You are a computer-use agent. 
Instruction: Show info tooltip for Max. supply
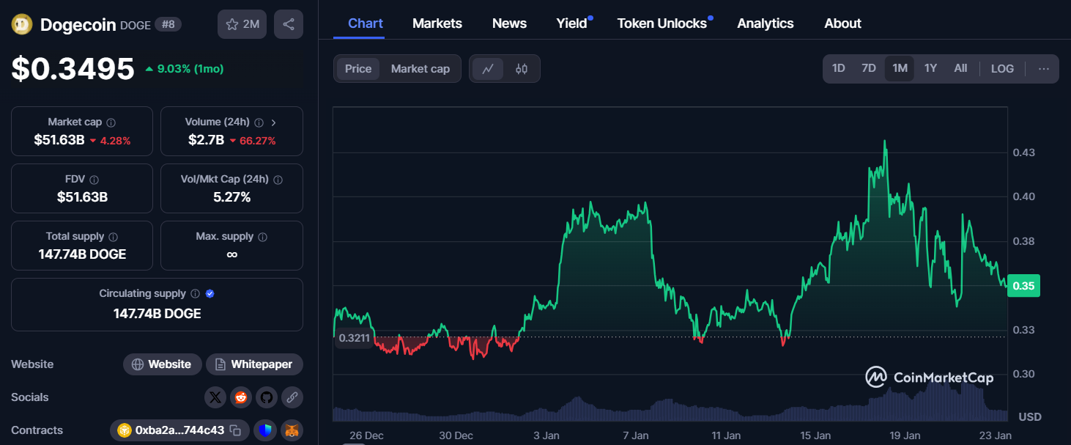263,237
